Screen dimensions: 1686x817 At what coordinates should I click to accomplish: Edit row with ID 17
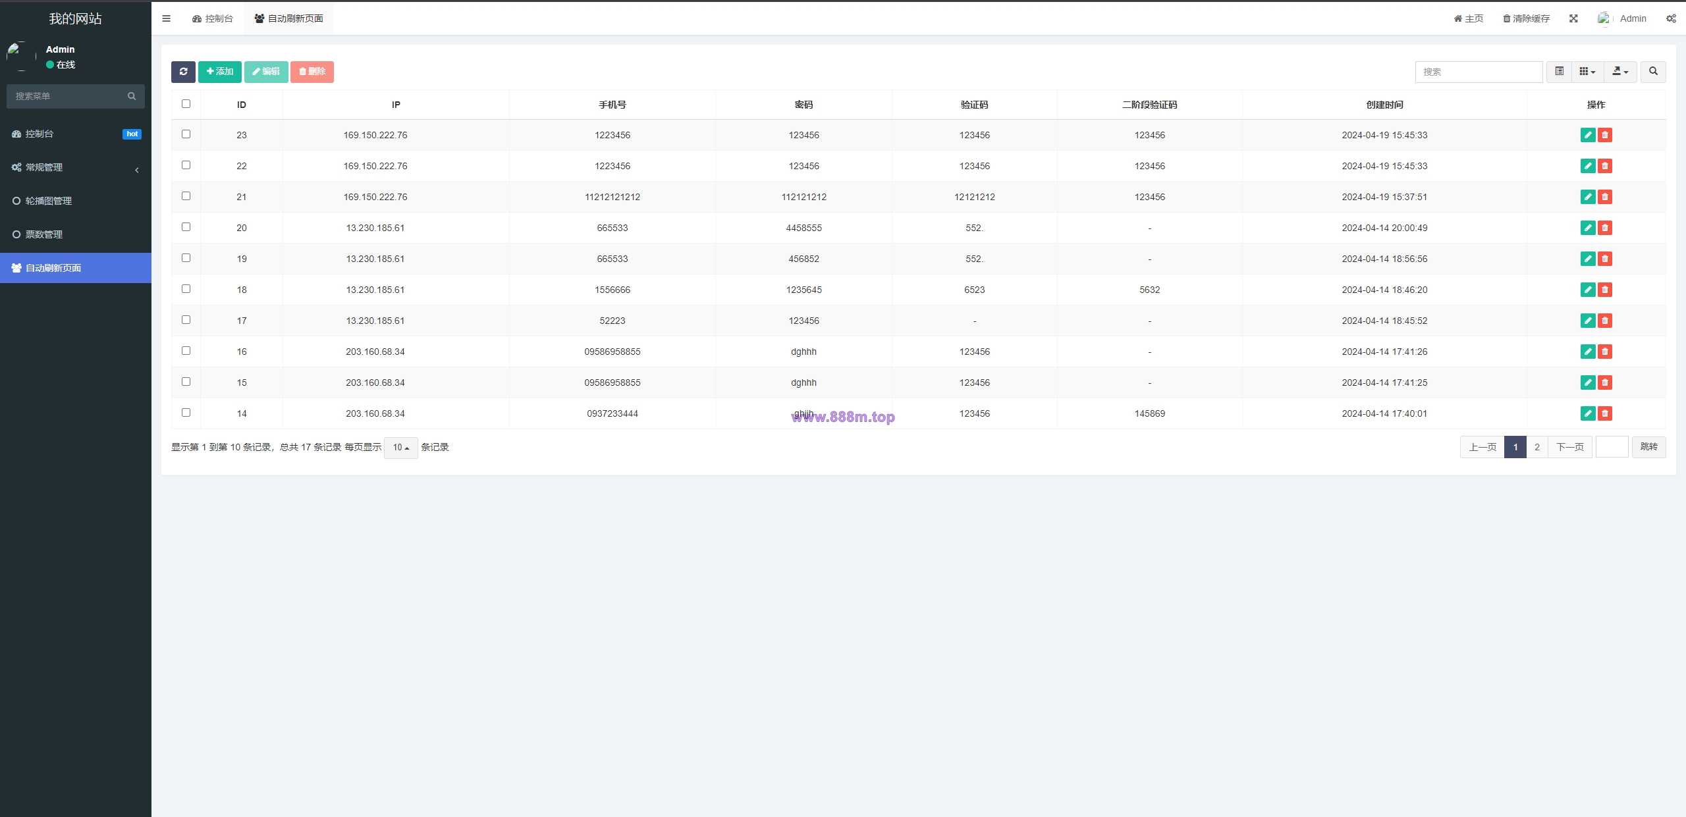pyautogui.click(x=1588, y=321)
